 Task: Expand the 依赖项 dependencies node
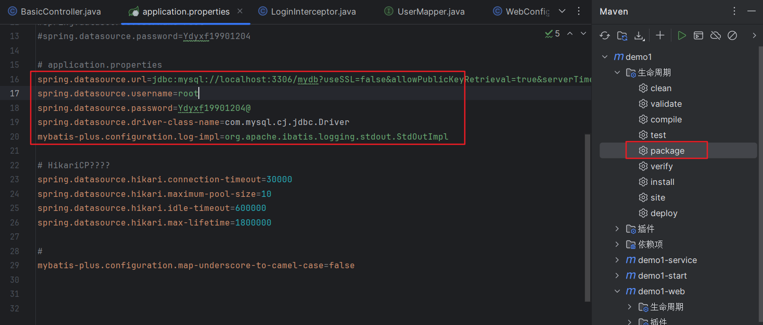click(x=616, y=244)
